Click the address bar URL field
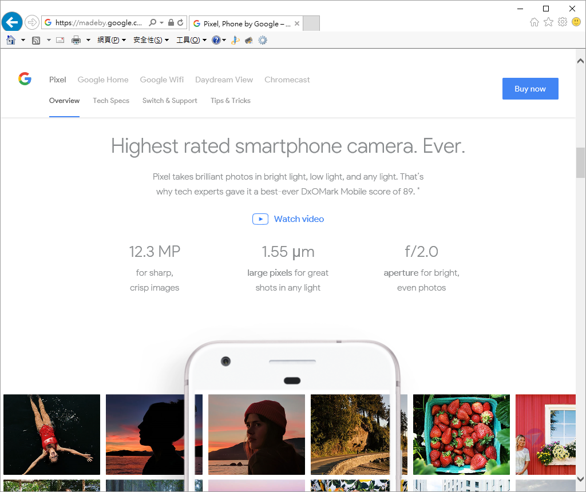 98,22
